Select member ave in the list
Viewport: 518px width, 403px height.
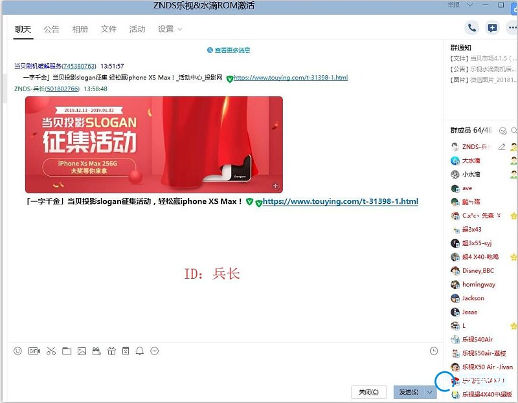(482, 188)
